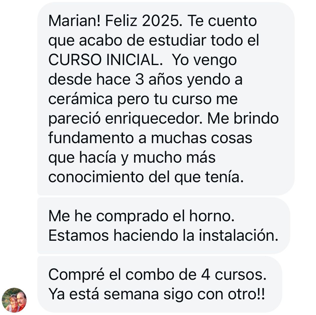Viewport: 316px width, 315px height.
Task: Click the word 'cerámica' in the message
Action: click(x=80, y=99)
